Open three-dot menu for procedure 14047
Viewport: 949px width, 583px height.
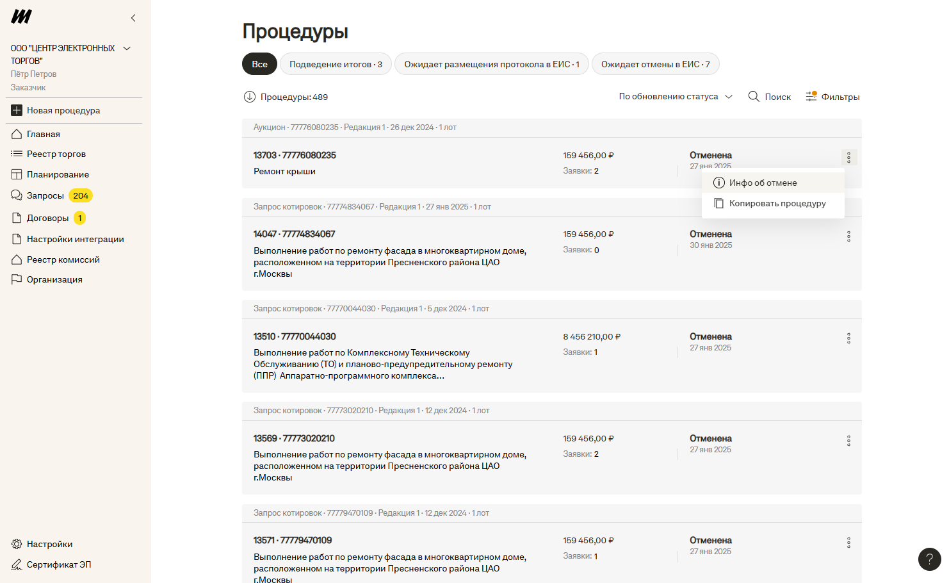click(x=848, y=236)
